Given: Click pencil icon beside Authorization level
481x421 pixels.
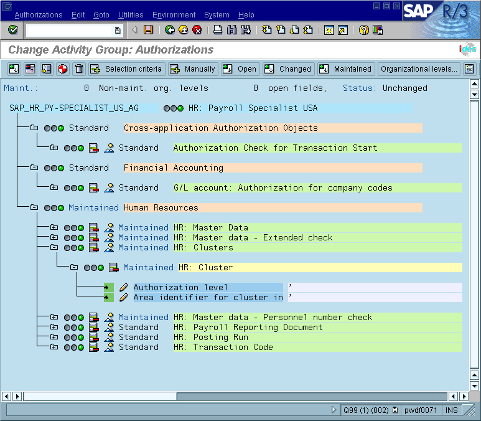Looking at the screenshot, I should point(124,288).
